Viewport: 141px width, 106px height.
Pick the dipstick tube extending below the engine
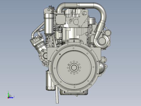click(57, 95)
